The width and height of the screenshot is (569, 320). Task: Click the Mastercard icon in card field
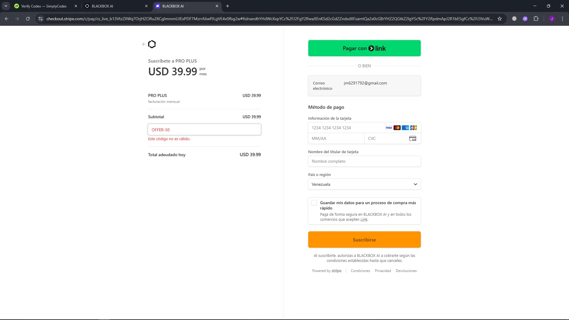397,128
